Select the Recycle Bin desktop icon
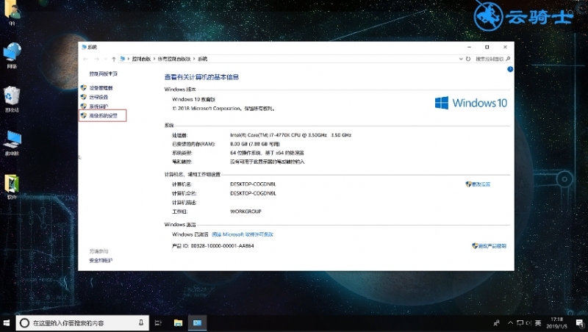 12,99
